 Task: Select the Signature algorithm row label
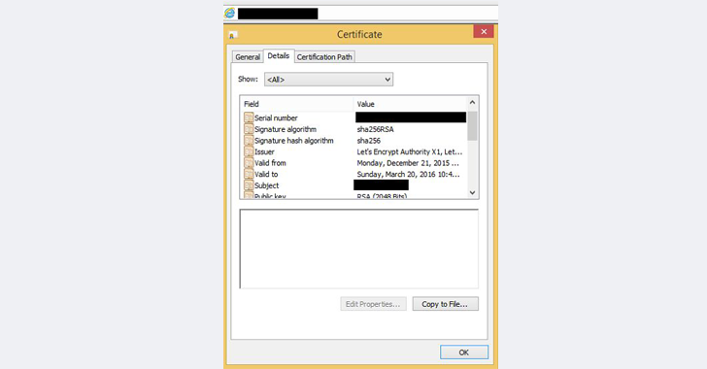coord(286,129)
